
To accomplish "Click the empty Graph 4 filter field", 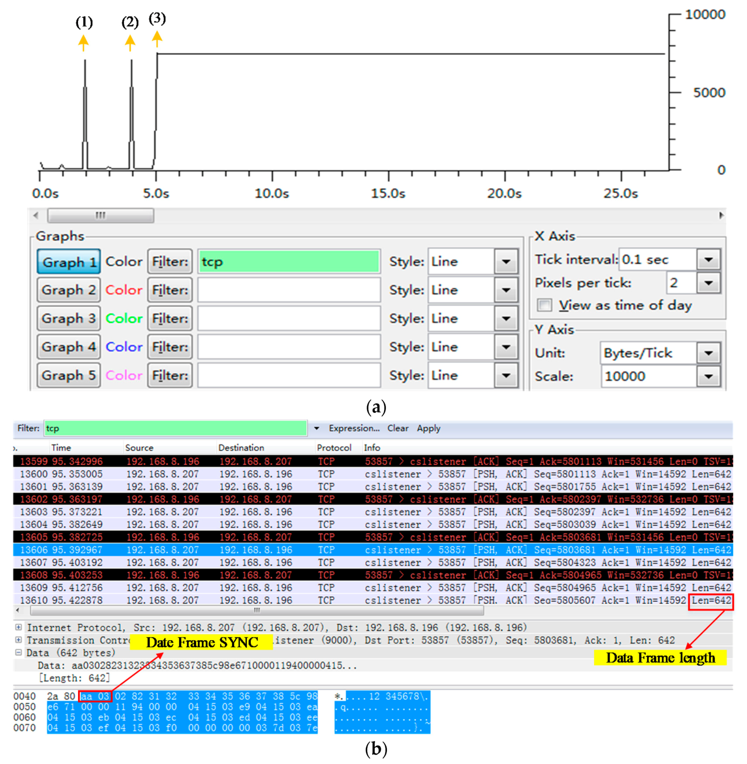I will (x=289, y=347).
